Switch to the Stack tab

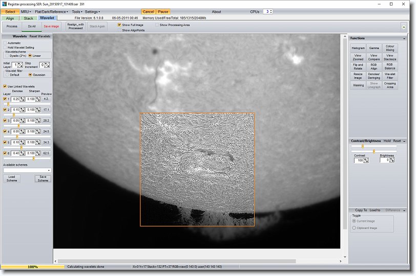point(28,18)
